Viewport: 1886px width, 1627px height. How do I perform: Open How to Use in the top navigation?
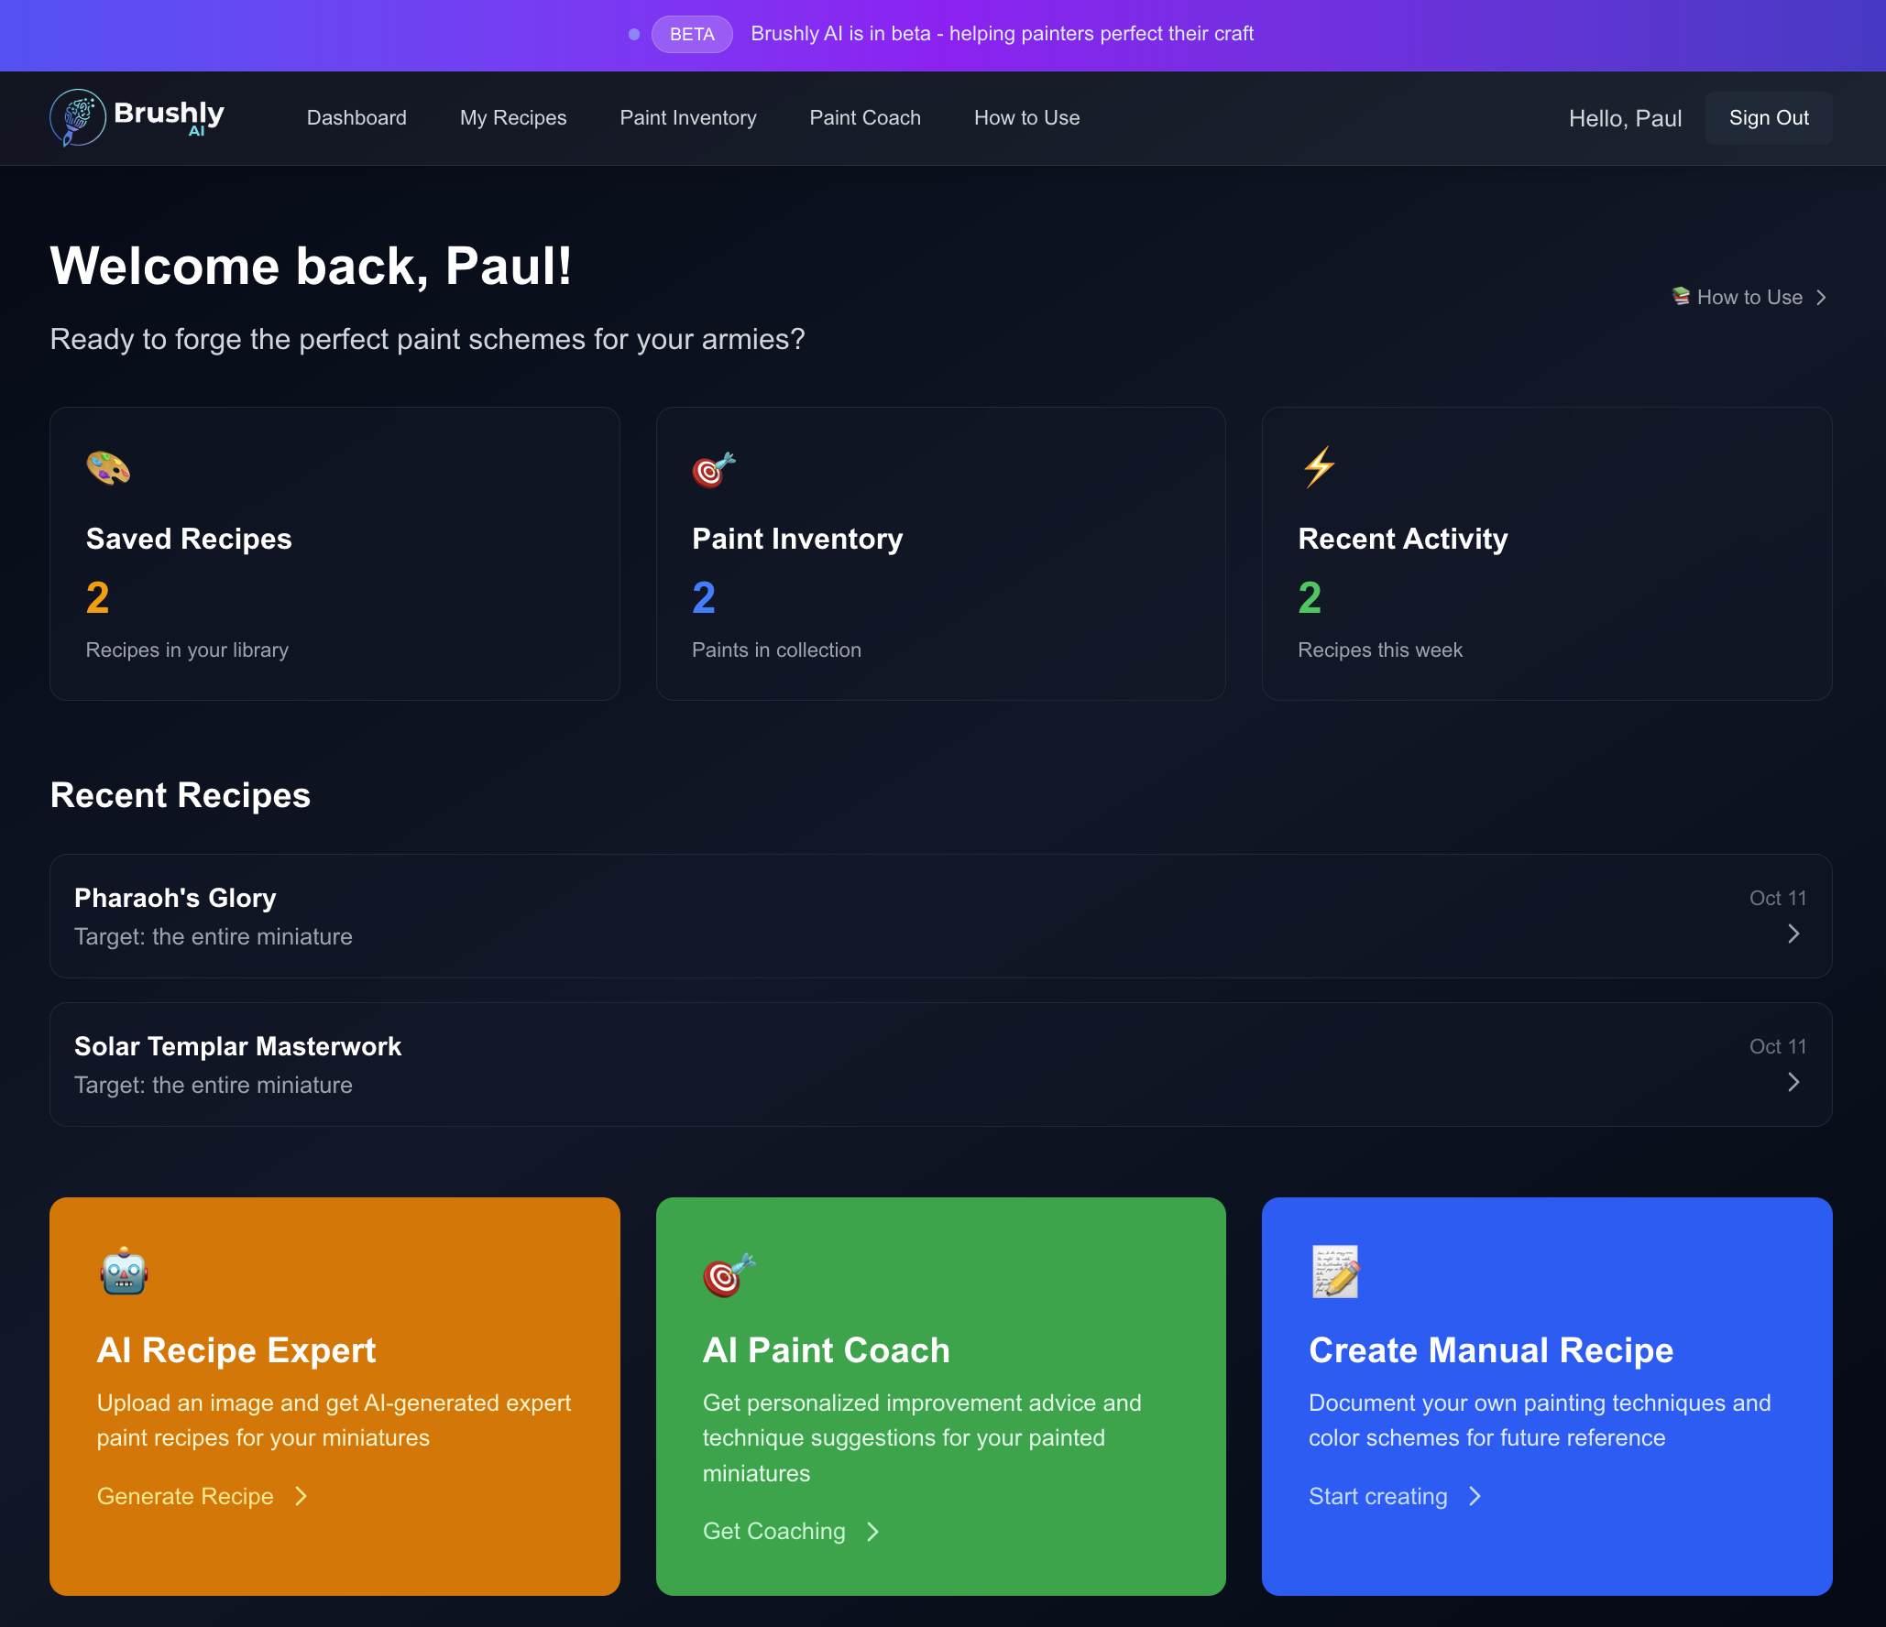click(1026, 117)
